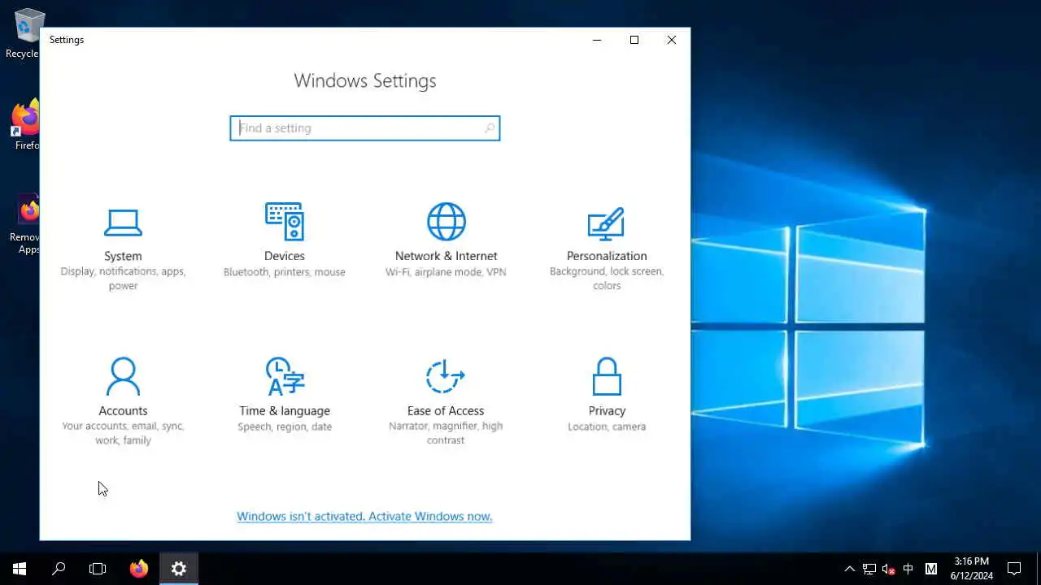This screenshot has width=1041, height=585.
Task: Click the Privacy label
Action: (x=607, y=411)
